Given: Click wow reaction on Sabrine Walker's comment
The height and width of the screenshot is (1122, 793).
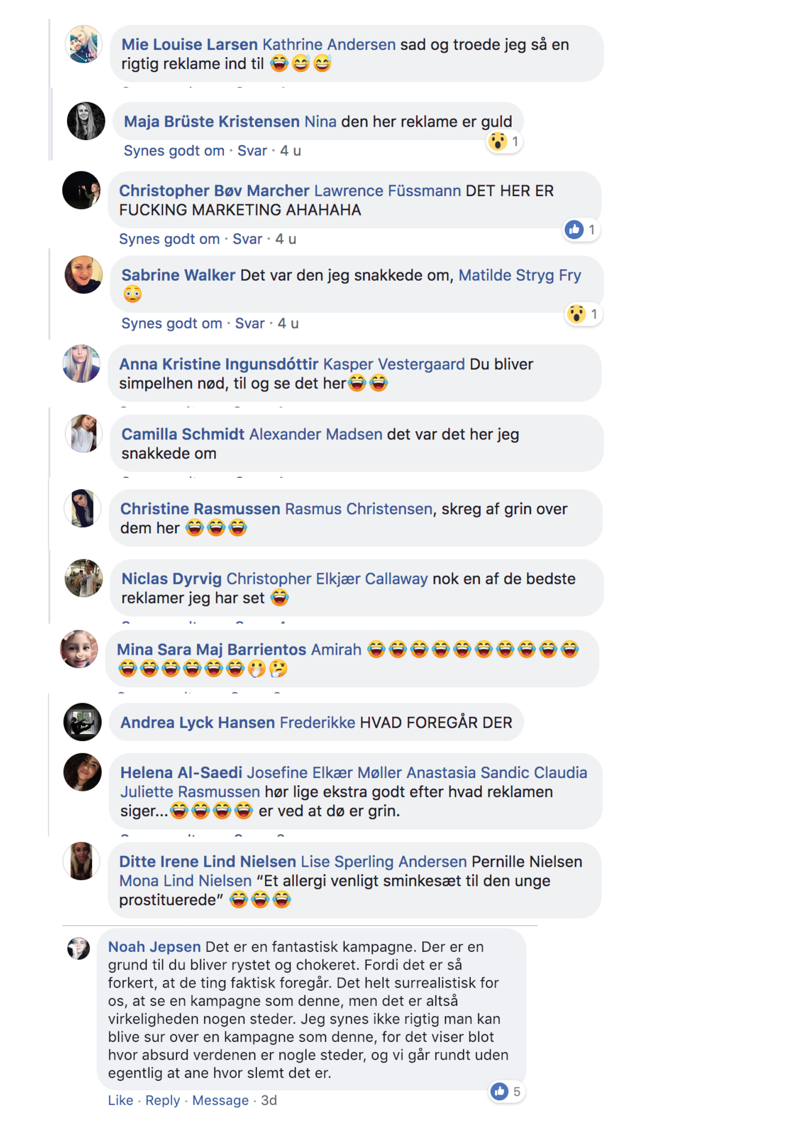Looking at the screenshot, I should pos(577,314).
